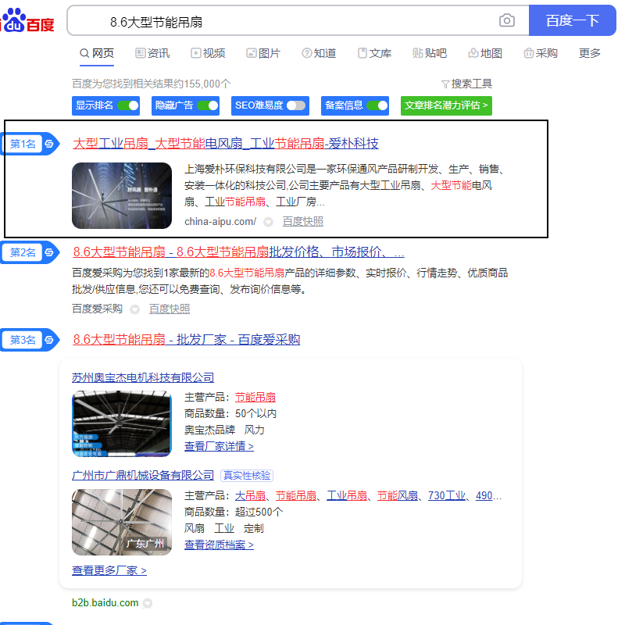Screen dimensions: 625x625
Task: Click the link icon on 第3名 badge
Action: click(x=49, y=340)
